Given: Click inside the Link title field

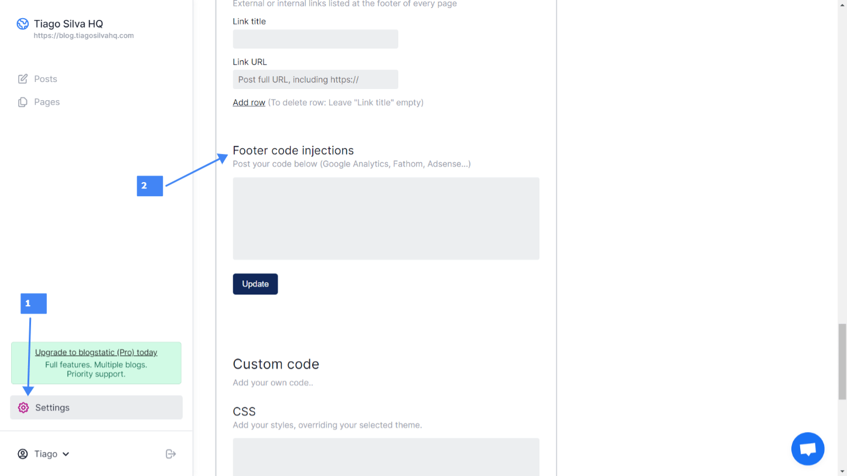Looking at the screenshot, I should 315,39.
